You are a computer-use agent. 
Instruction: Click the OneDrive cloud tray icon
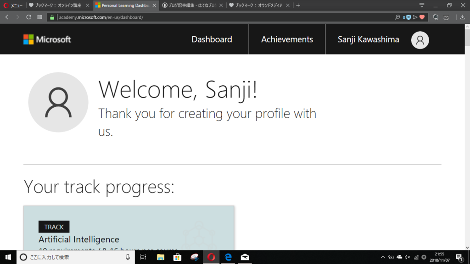(x=399, y=257)
